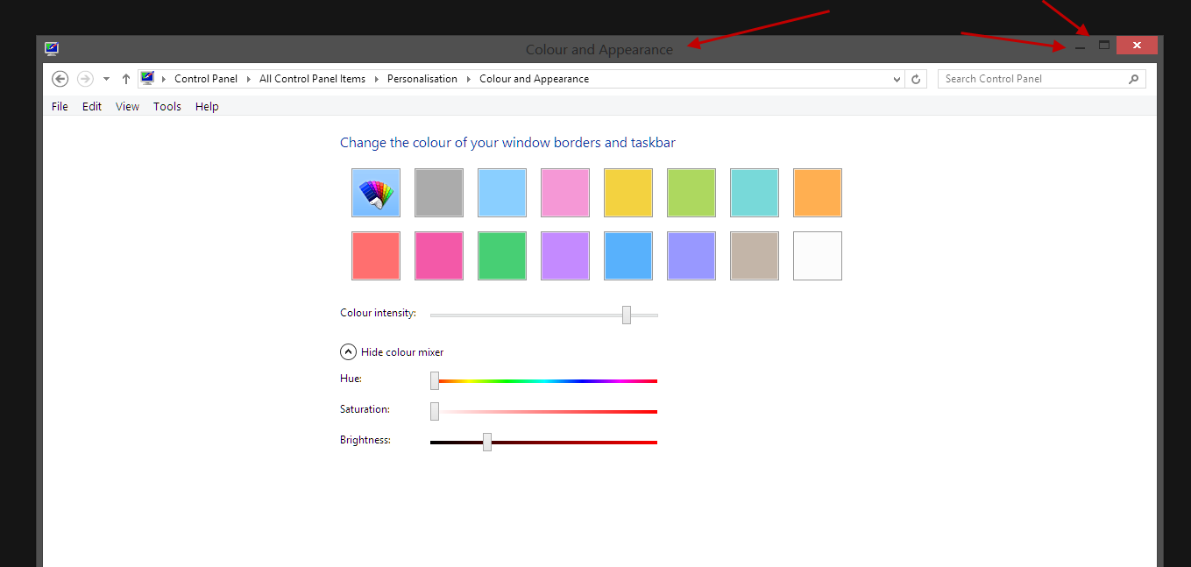Collapse the Hide colour mixer section
Screen dimensions: 1191x567
click(348, 352)
